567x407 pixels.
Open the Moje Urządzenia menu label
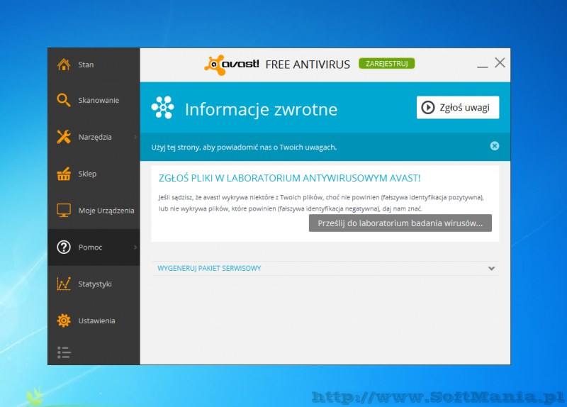106,211
